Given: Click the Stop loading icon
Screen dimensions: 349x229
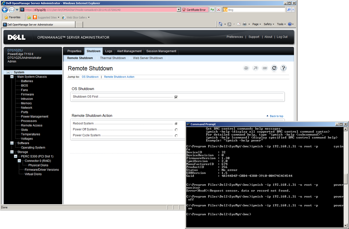Looking at the screenshot, I should [x=219, y=10].
